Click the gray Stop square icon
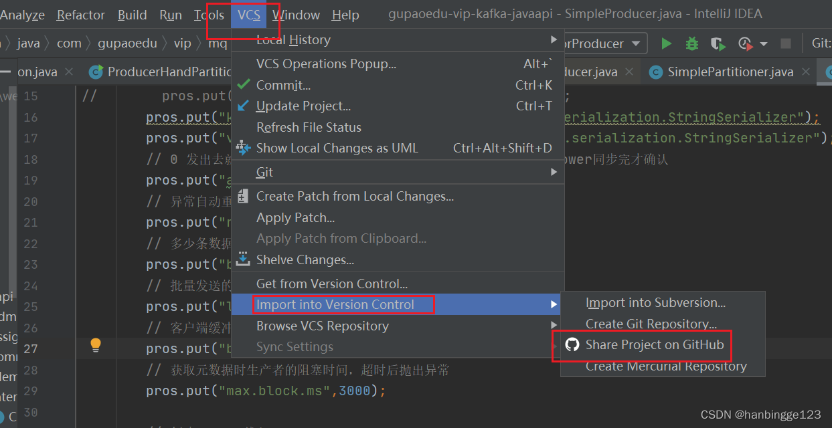The height and width of the screenshot is (428, 832). pos(786,43)
